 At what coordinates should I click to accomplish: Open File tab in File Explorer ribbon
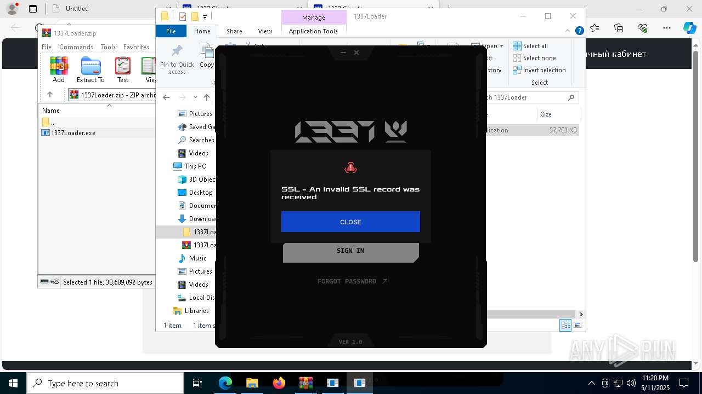point(171,31)
